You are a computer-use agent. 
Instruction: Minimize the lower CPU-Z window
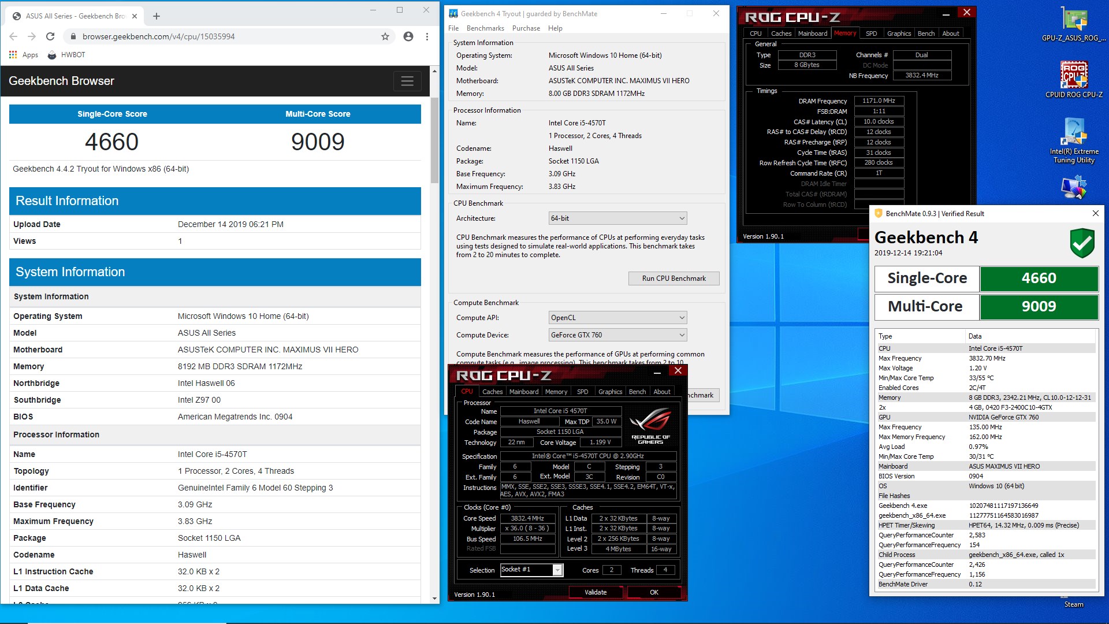coord(657,373)
